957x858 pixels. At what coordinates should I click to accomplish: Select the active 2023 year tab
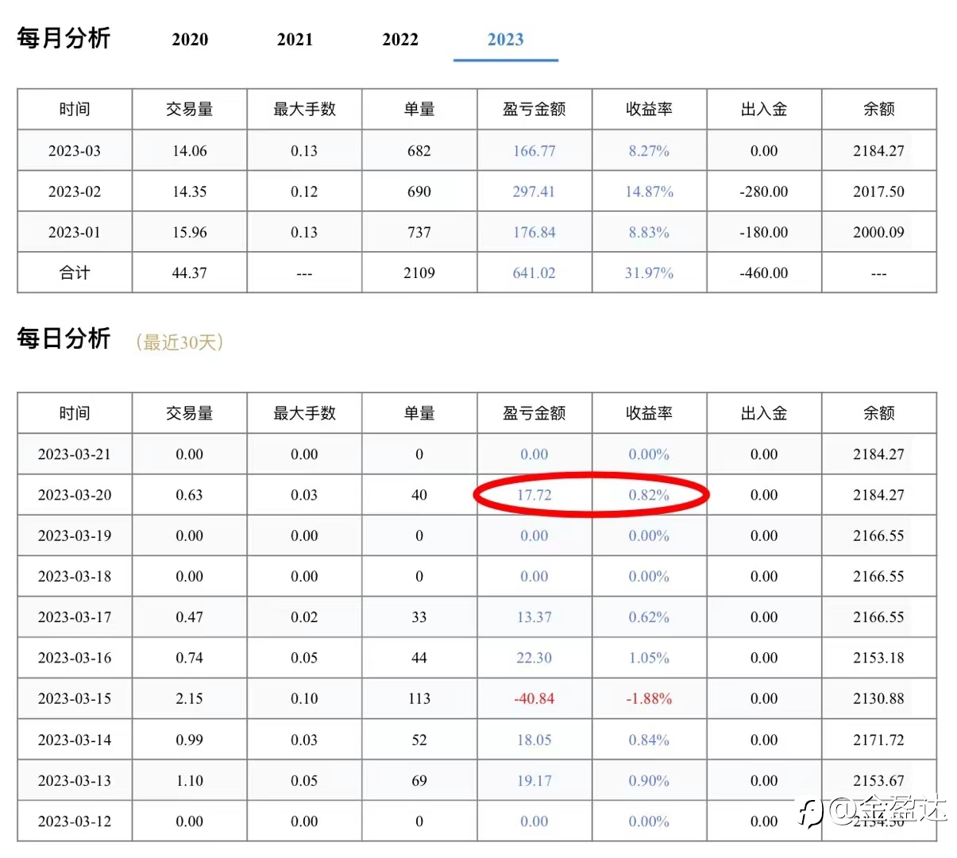click(506, 40)
